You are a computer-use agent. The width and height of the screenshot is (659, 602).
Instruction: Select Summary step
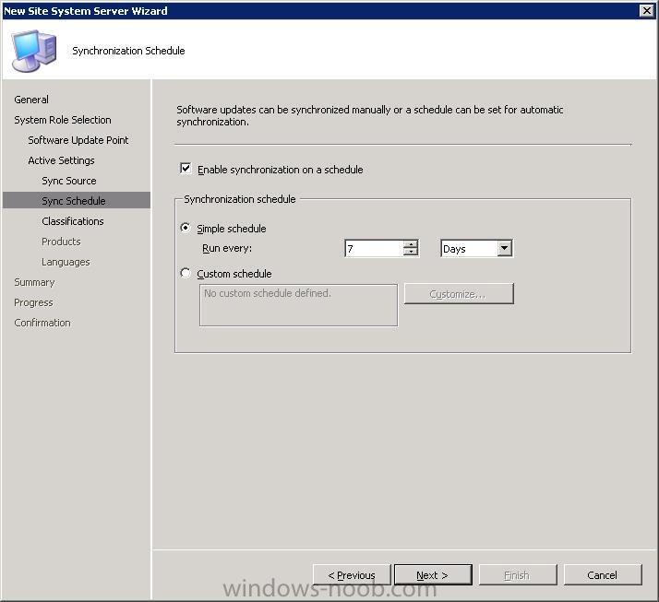tap(34, 282)
